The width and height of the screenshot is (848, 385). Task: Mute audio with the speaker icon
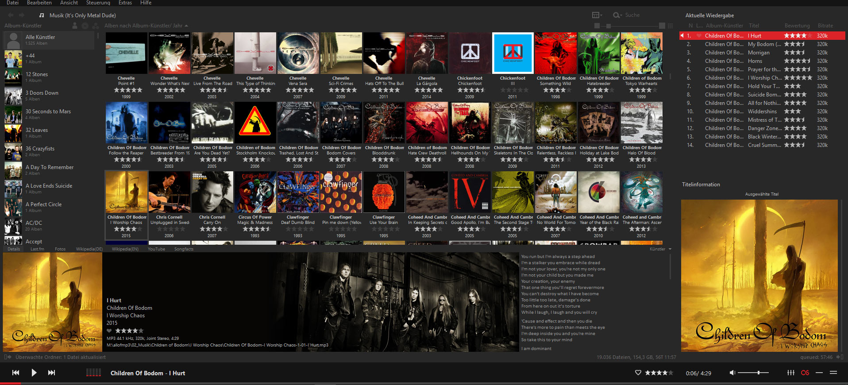732,373
